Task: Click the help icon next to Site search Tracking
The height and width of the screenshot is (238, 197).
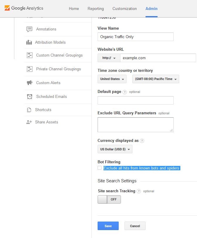Action: pos(139,191)
